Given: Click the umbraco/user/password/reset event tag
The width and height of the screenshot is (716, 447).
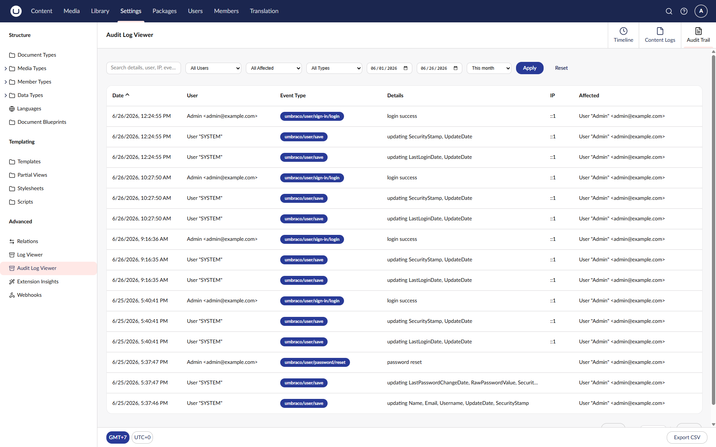Looking at the screenshot, I should point(315,362).
